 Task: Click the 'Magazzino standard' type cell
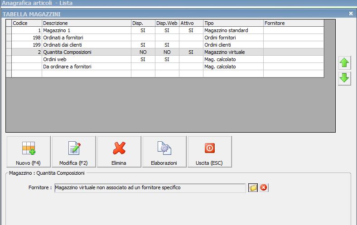point(233,30)
